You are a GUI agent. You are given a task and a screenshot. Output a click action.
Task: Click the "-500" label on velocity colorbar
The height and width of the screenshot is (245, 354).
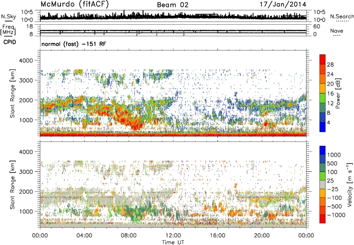[x=334, y=206]
